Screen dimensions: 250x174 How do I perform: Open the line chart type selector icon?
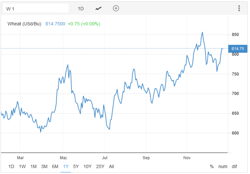98,9
